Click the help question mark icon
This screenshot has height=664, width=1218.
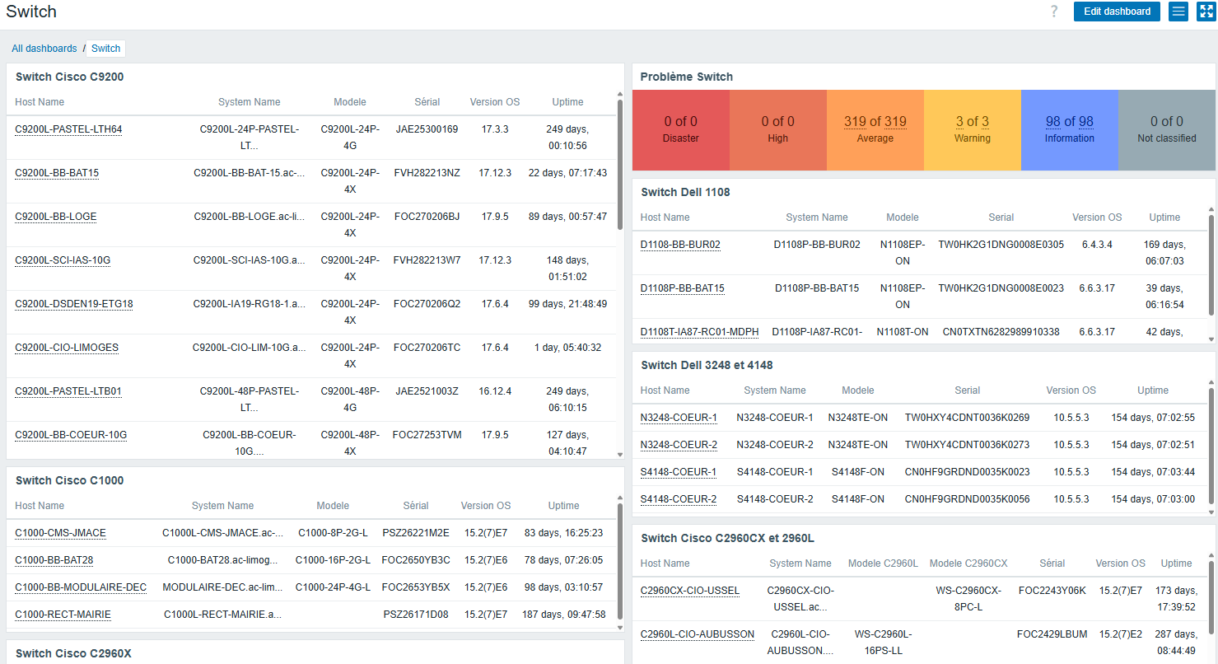1054,12
